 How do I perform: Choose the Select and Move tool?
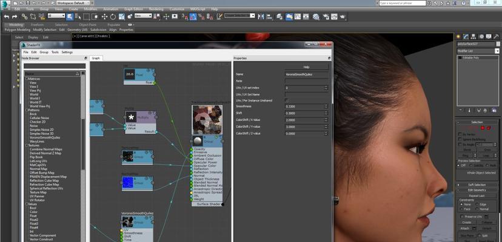[104, 16]
